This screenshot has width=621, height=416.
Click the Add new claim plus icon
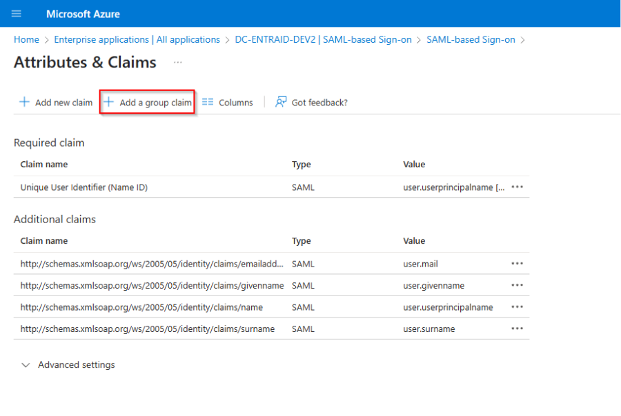coord(25,102)
